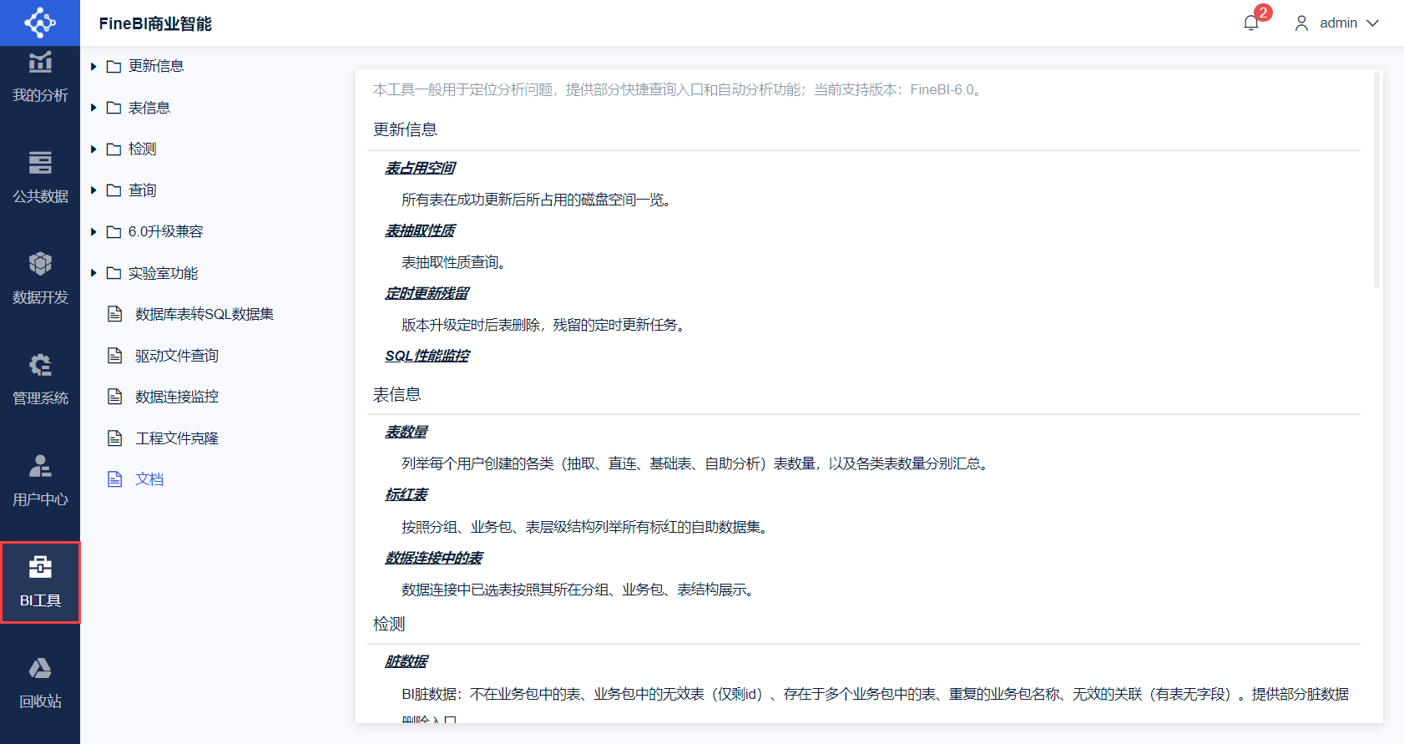Open the 数据连接中的表 link
The image size is (1404, 744).
[x=433, y=558]
